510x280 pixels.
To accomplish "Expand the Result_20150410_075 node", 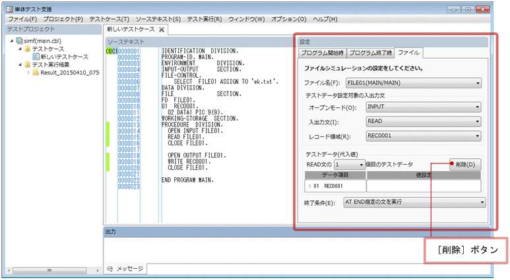I will tap(28, 72).
